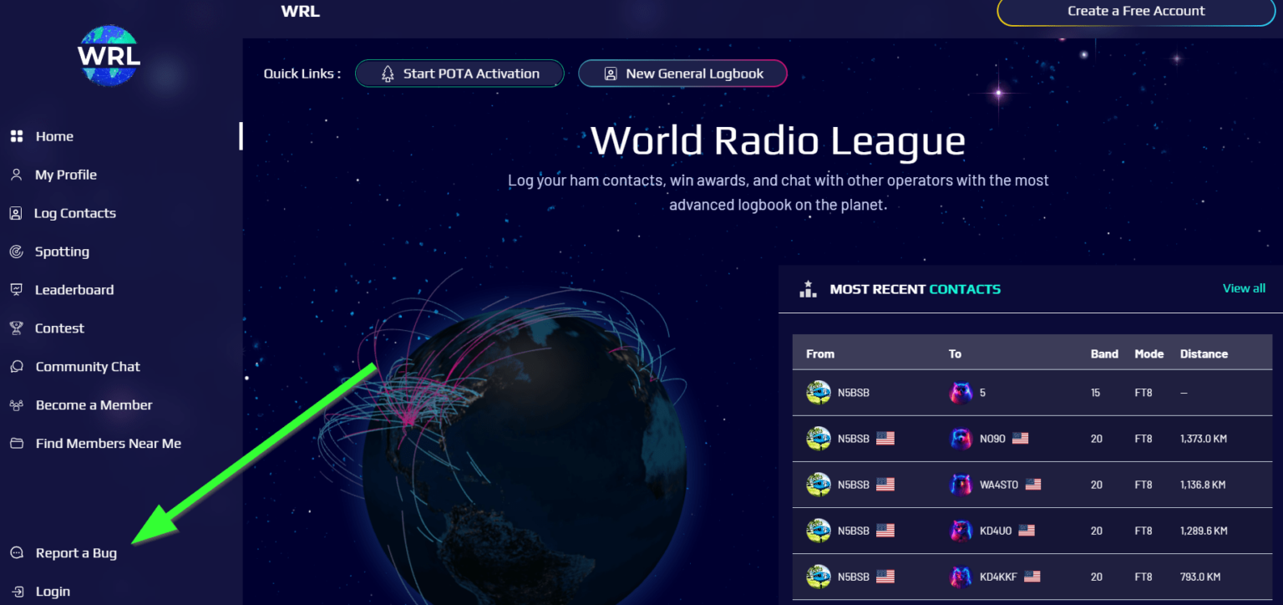Select the WRL menu item in top bar

pos(301,11)
